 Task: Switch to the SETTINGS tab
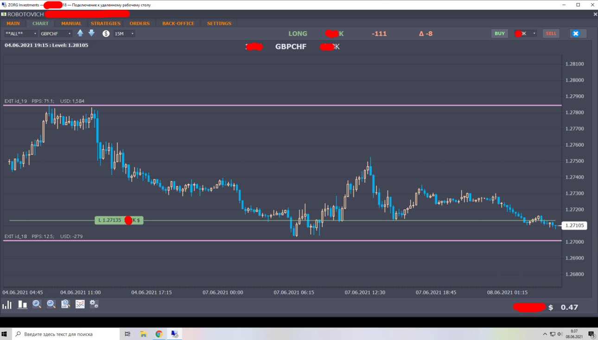point(219,23)
